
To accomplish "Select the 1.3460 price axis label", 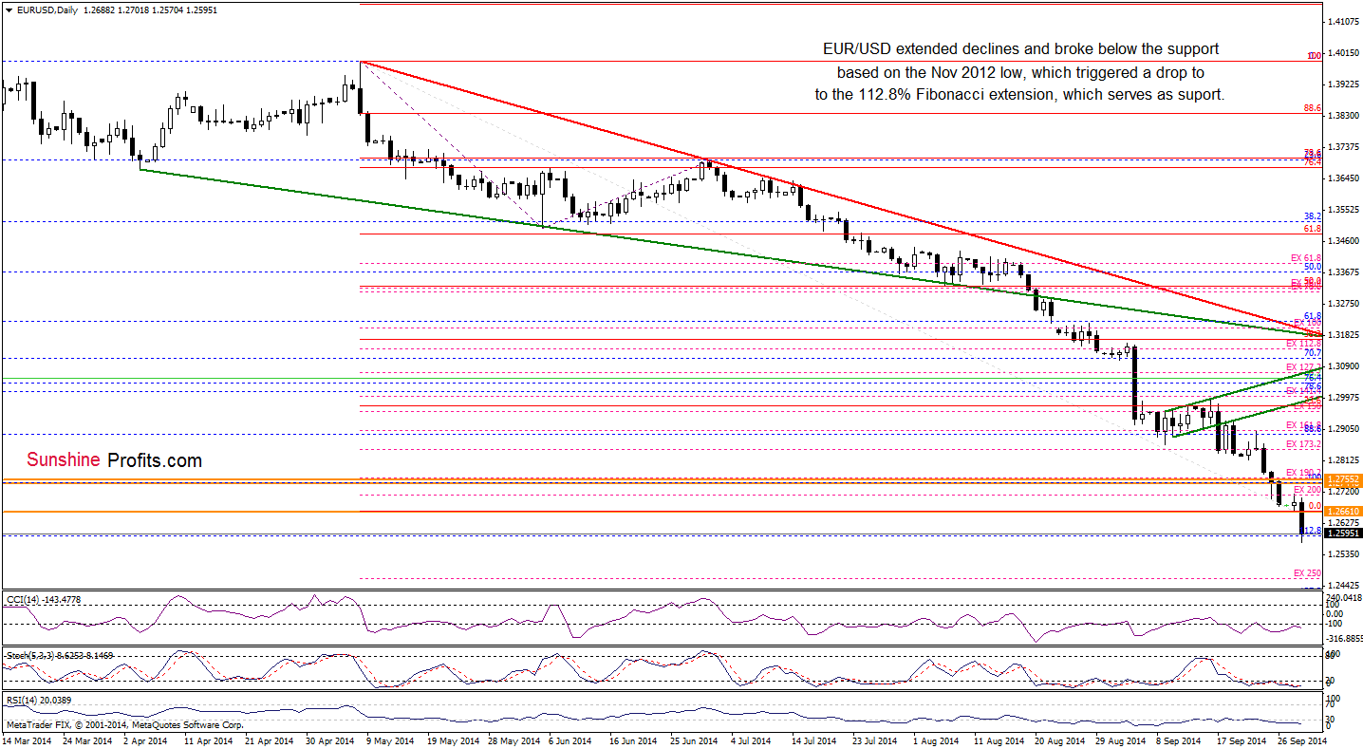I will click(1344, 240).
